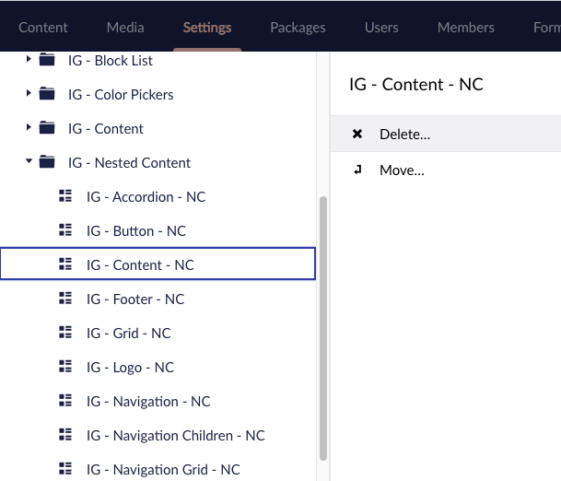Click the IG - Block List folder icon
The image size is (561, 481).
[x=47, y=59]
